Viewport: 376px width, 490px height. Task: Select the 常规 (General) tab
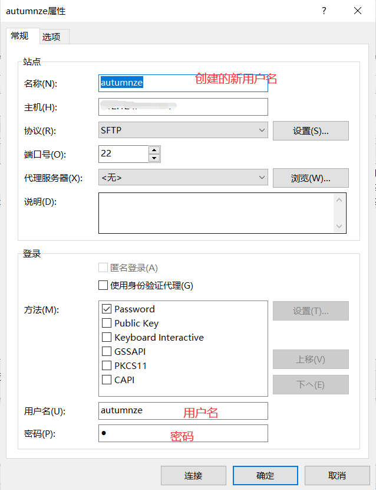point(19,36)
